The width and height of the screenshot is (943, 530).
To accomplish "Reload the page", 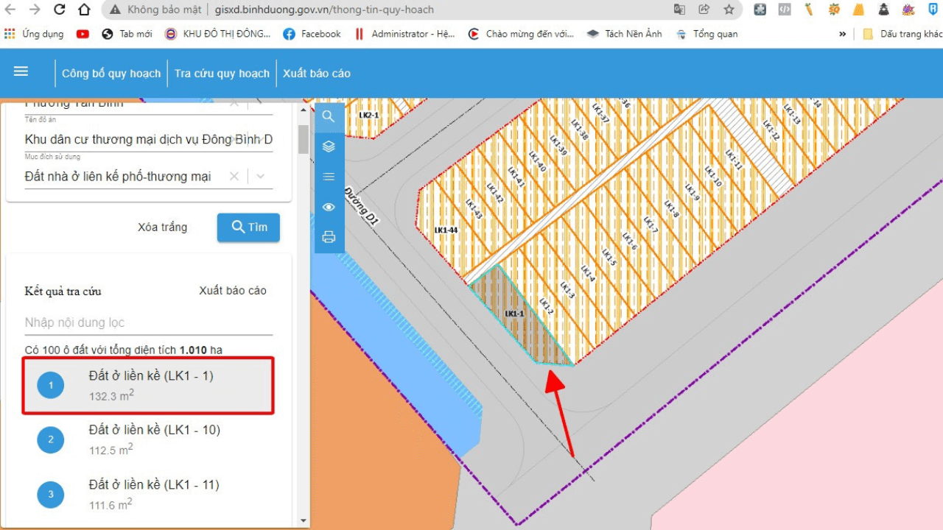I will coord(60,10).
